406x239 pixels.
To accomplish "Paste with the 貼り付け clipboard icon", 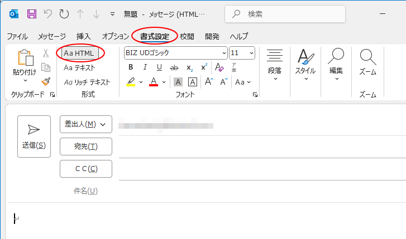I will click(x=25, y=57).
